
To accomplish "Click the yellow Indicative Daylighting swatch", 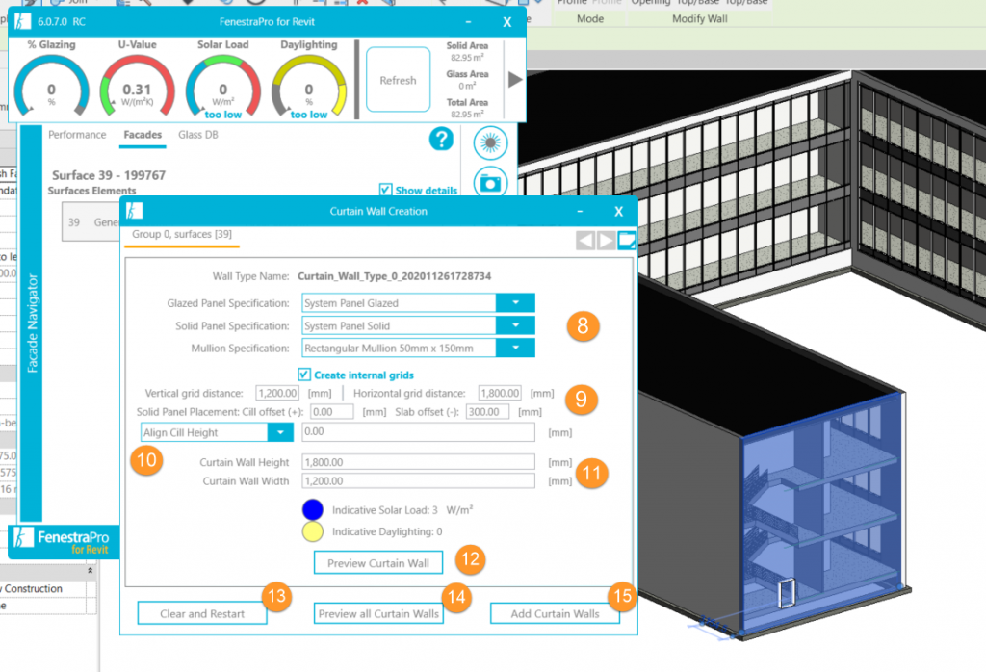I will point(313,531).
